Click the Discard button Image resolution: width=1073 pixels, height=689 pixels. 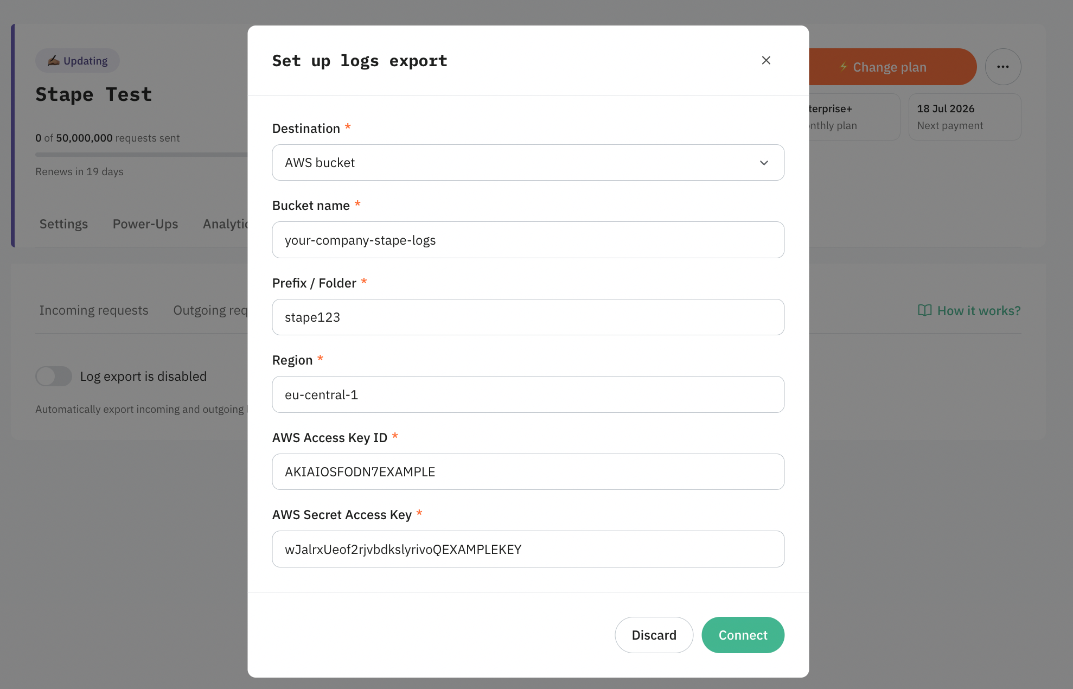[x=654, y=635]
